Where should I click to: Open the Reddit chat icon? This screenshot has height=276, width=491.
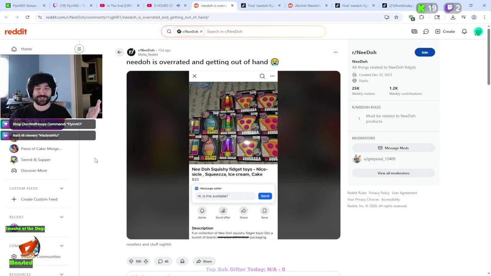pos(426,31)
